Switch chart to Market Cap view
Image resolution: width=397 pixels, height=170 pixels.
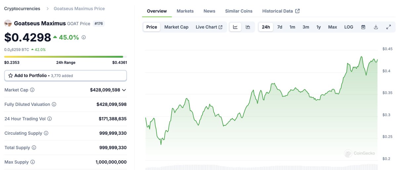pos(176,27)
